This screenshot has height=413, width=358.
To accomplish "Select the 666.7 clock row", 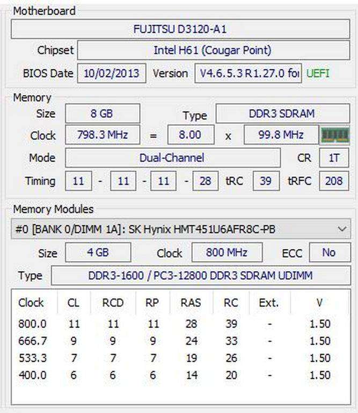I will coord(174,341).
